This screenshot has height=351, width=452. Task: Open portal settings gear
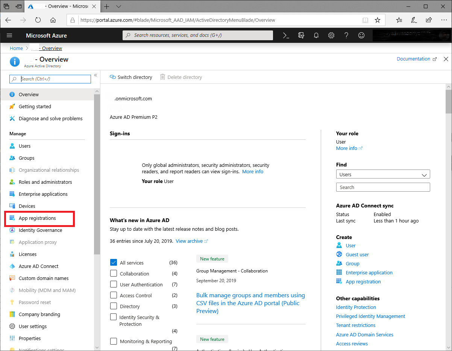click(331, 35)
